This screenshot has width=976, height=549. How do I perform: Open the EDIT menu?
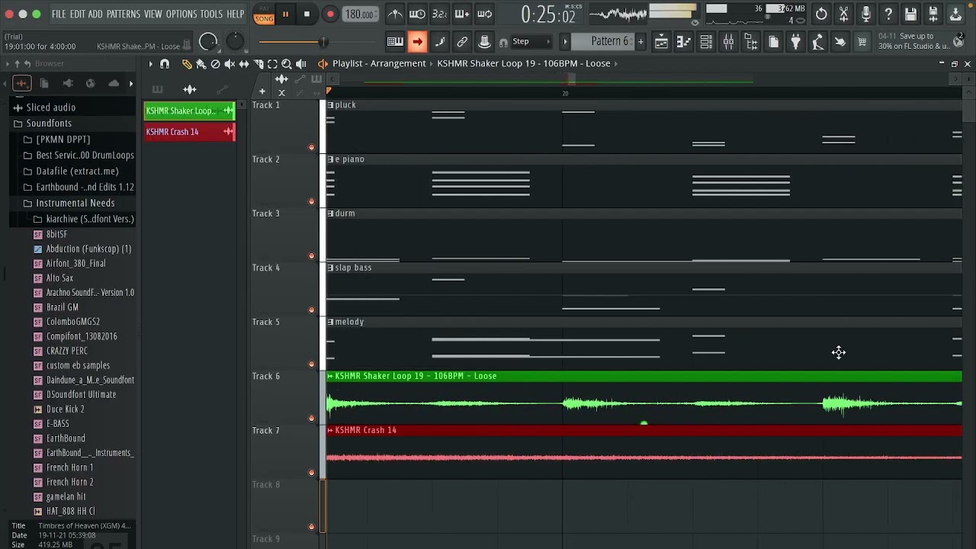tap(78, 14)
